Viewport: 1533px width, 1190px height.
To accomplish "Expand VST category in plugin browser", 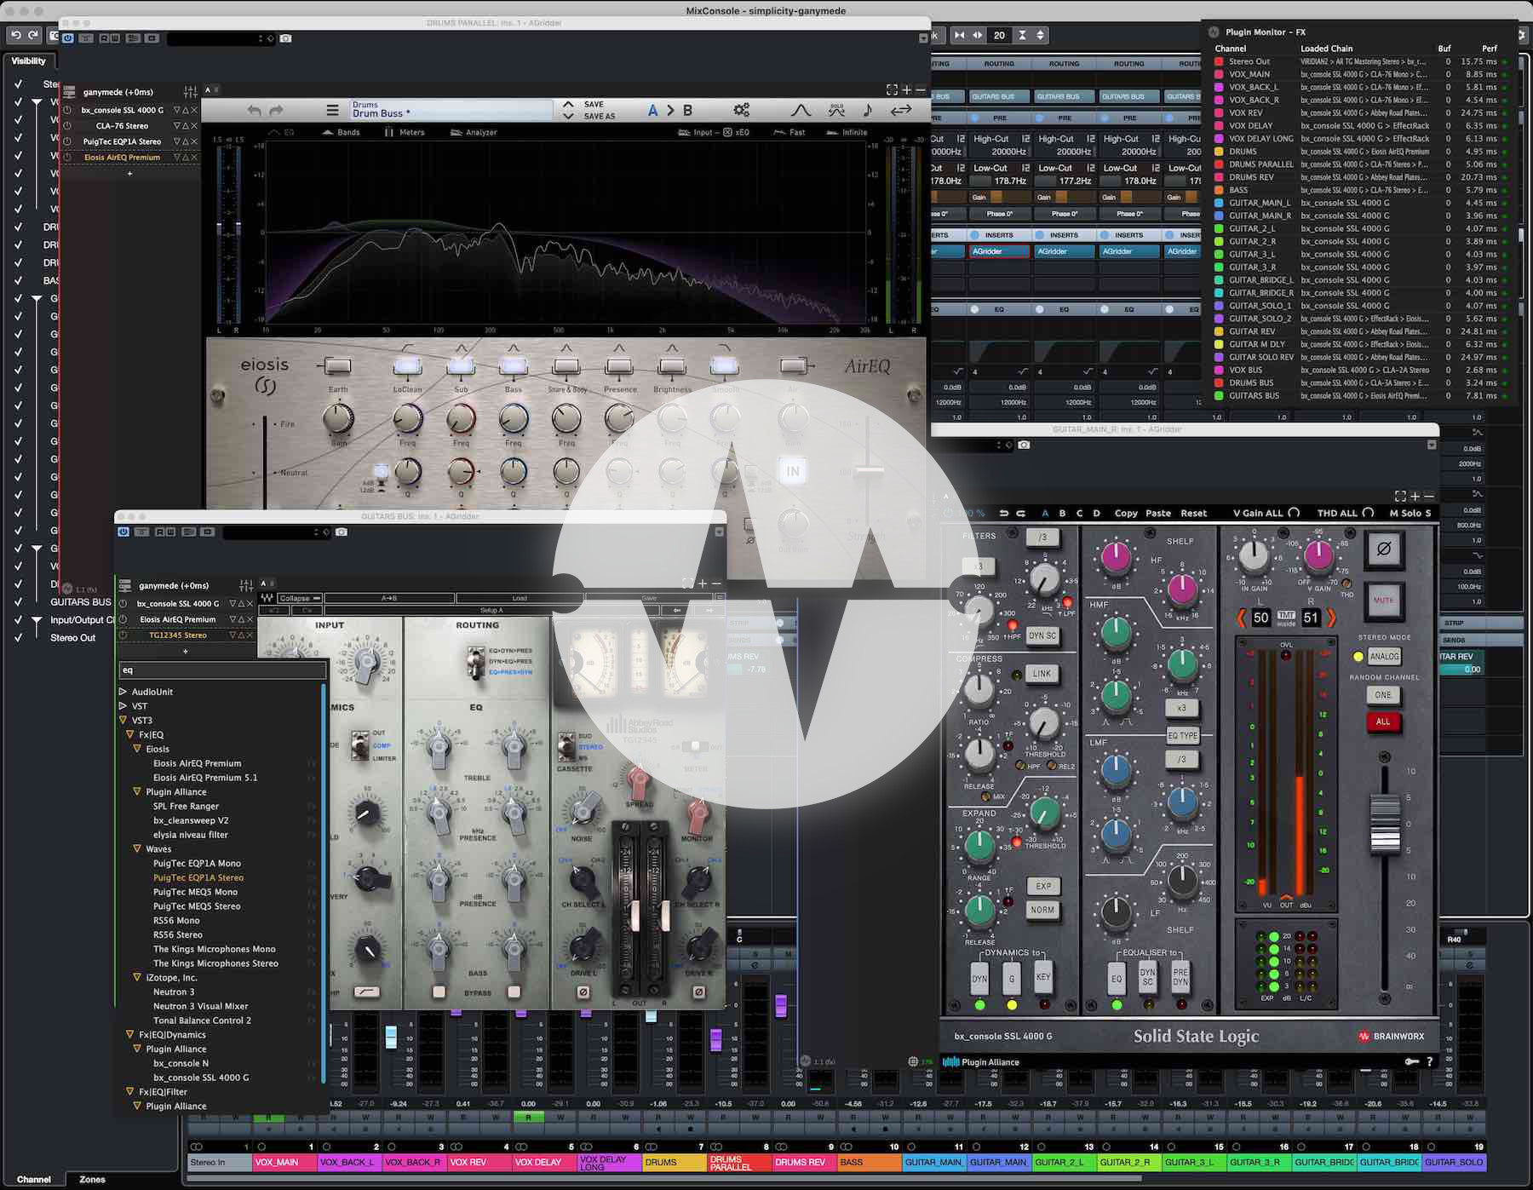I will [123, 706].
